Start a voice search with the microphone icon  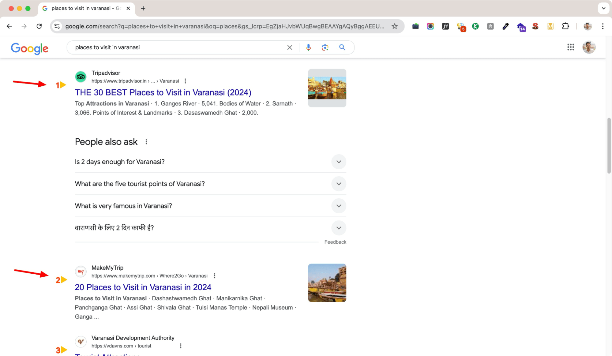pos(308,47)
